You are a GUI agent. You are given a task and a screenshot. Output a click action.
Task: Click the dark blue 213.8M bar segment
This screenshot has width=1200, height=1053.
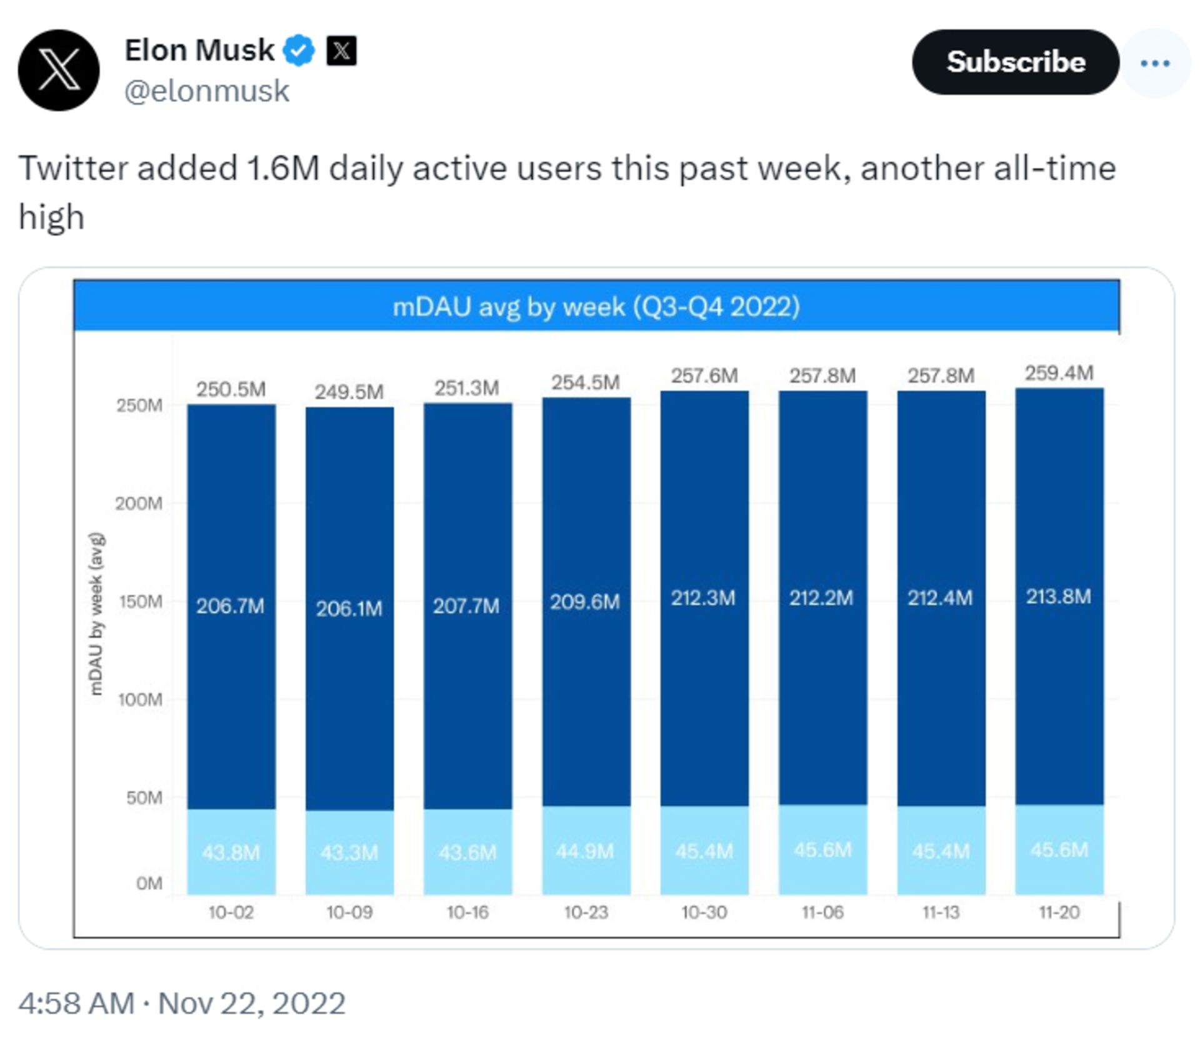1059,596
